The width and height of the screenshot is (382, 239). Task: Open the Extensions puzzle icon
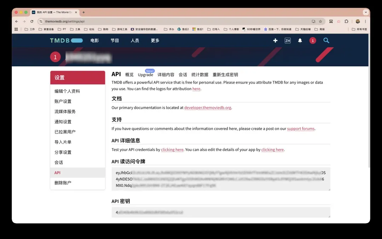point(346,22)
